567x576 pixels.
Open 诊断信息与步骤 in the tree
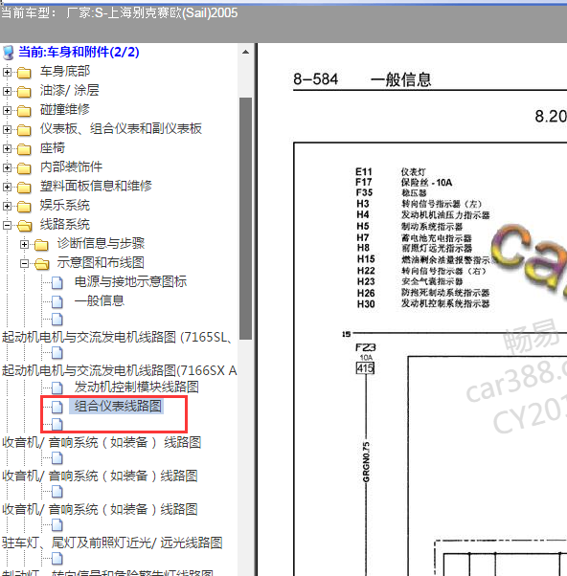tap(101, 243)
